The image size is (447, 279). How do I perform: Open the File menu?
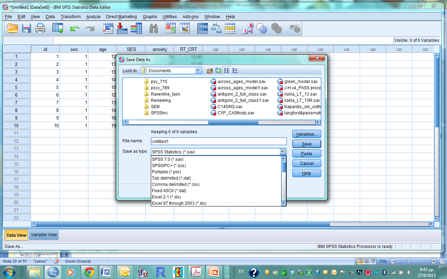8,17
